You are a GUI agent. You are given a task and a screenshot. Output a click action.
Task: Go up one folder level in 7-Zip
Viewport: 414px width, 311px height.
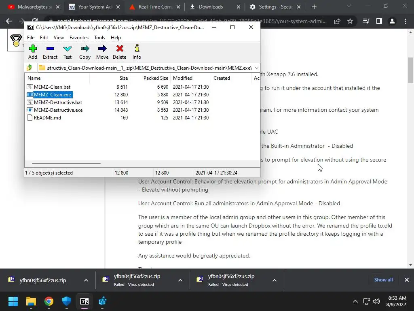30,68
